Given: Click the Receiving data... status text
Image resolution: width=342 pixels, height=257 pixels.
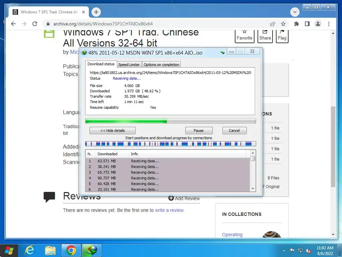Looking at the screenshot, I should (127, 78).
